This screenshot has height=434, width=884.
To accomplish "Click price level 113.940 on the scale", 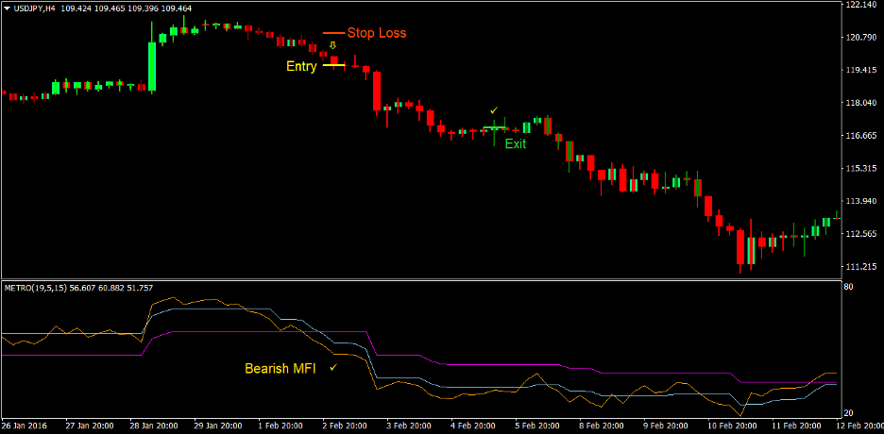I will click(861, 201).
